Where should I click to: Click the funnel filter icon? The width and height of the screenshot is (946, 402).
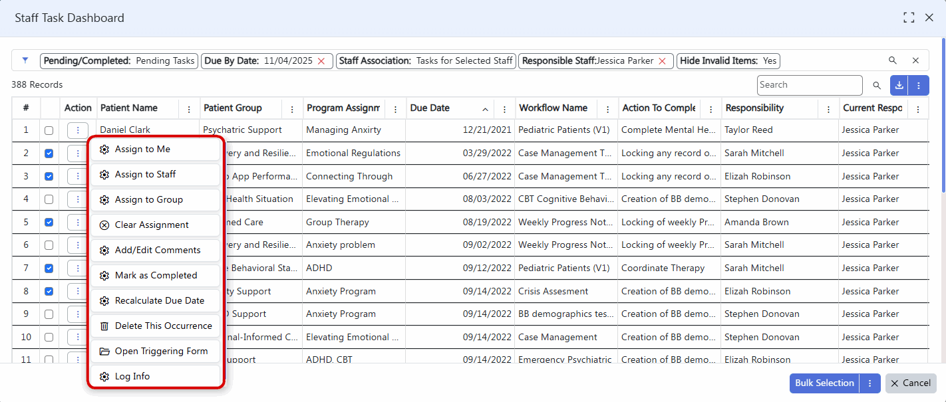coord(25,60)
